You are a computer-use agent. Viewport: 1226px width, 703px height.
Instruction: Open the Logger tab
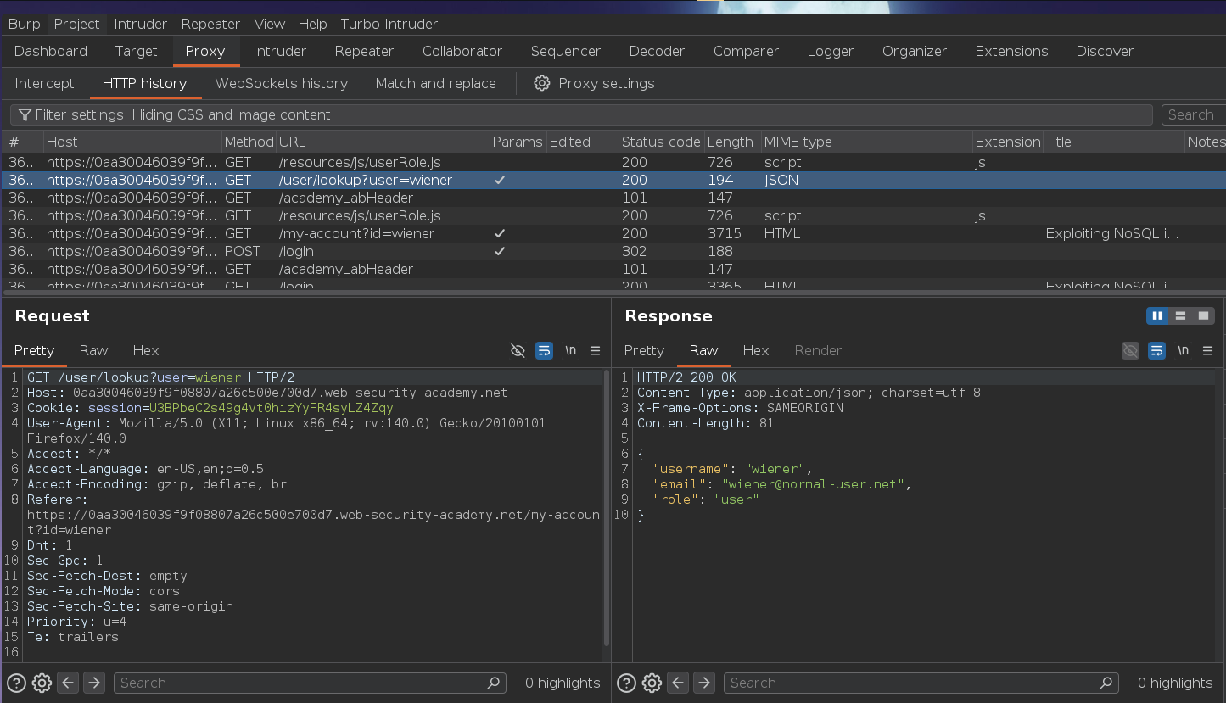tap(830, 51)
